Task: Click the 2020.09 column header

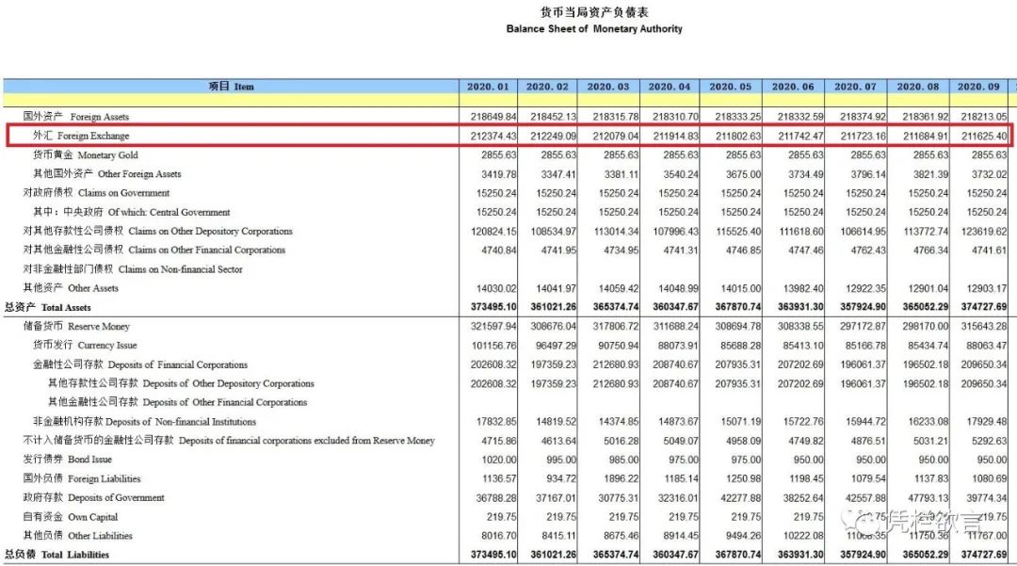Action: (979, 86)
